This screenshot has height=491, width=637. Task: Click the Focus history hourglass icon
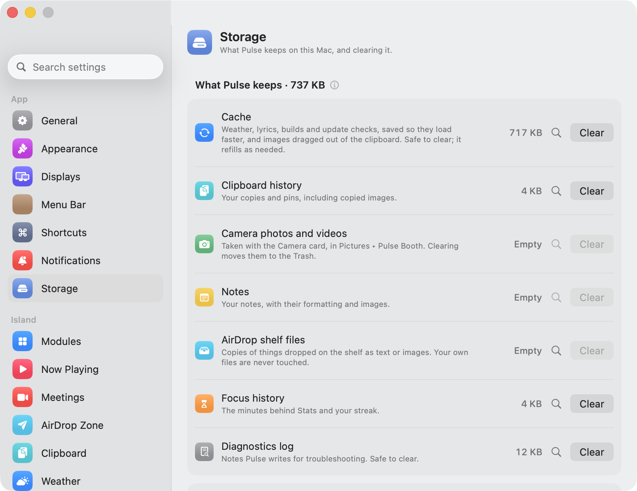204,404
